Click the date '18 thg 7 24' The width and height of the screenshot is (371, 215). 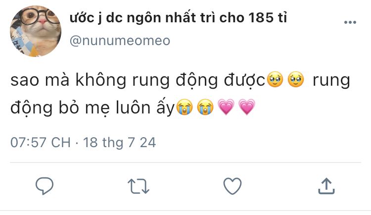pos(120,143)
